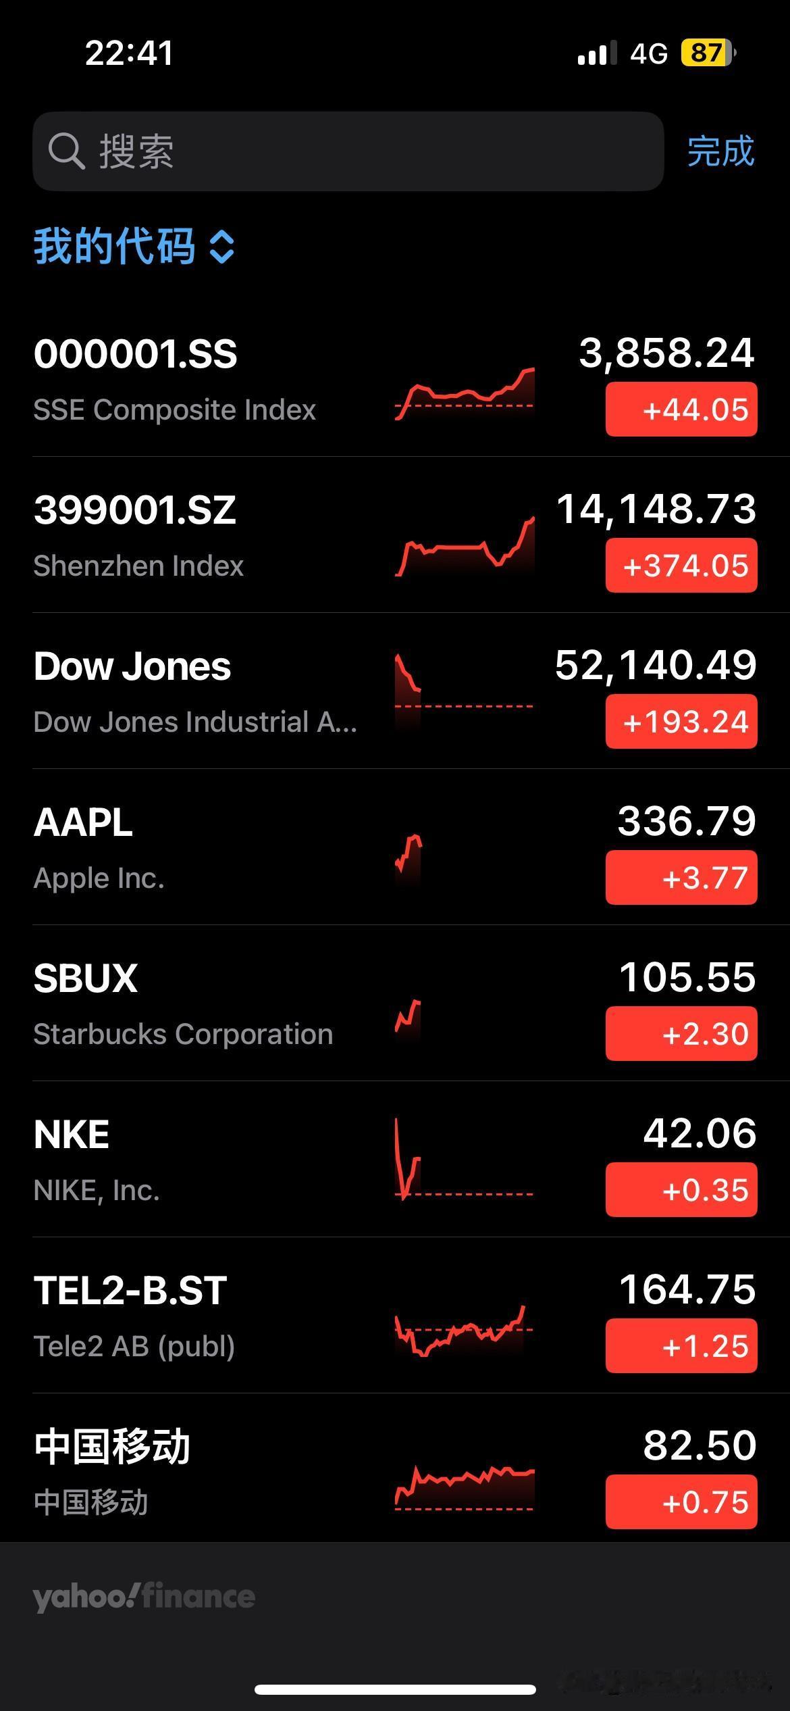Open the NKE NIKE, Inc. row
This screenshot has width=790, height=1711.
point(395,1160)
